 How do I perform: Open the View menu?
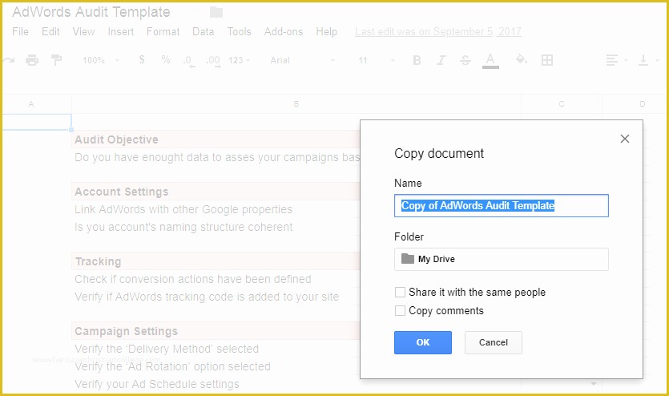(83, 31)
